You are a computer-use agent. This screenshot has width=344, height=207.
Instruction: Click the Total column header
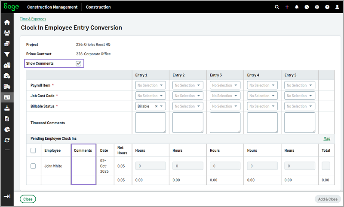326,150
